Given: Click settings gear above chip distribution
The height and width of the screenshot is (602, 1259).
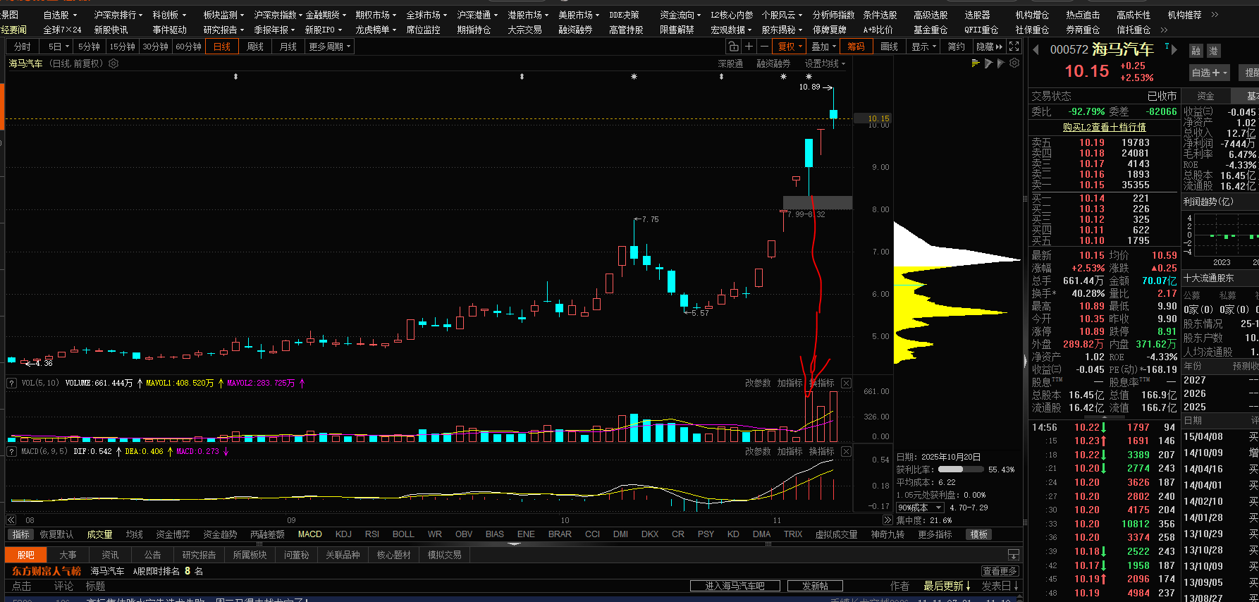Looking at the screenshot, I should 1014,63.
